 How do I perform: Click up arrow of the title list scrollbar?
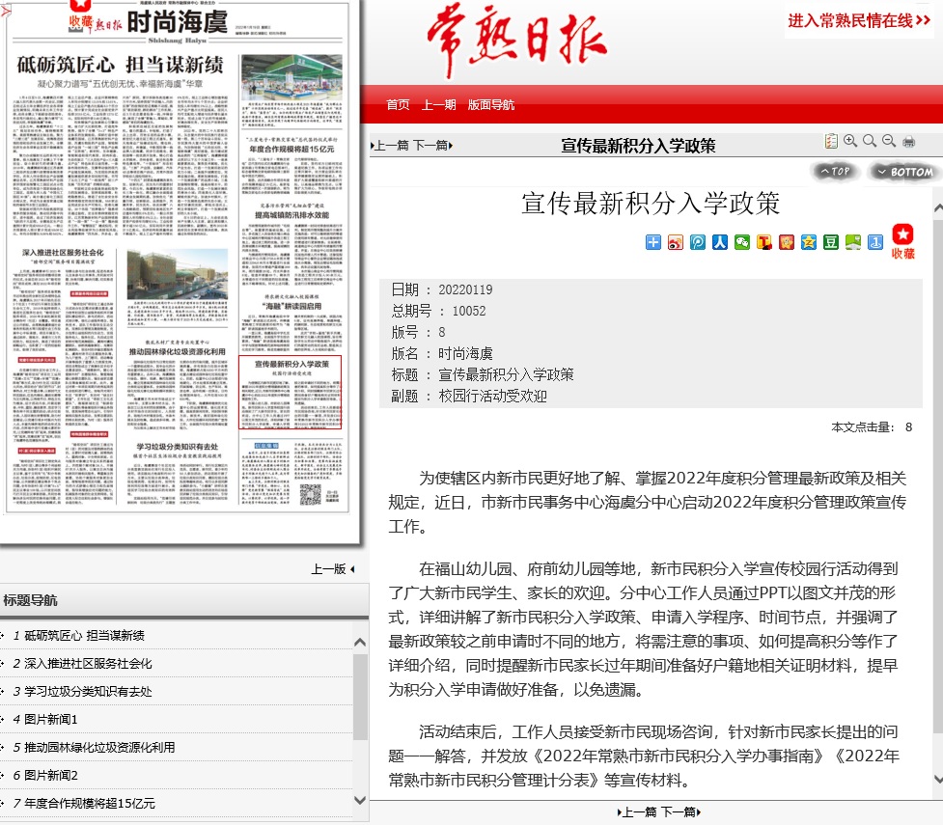coord(360,643)
